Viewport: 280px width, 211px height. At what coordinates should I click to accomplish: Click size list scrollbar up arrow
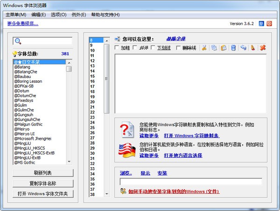click(x=106, y=41)
